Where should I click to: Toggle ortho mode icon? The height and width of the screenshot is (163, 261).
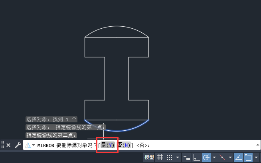[196, 157]
